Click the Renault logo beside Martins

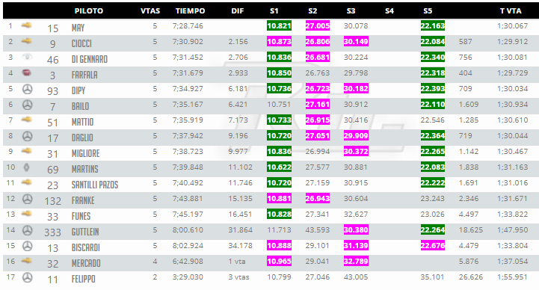click(26, 167)
